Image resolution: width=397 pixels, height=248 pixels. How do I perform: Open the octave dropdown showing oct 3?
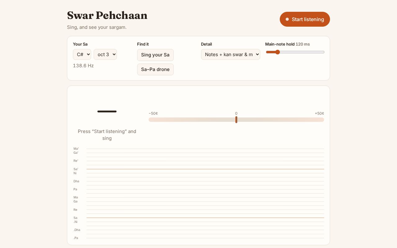click(105, 54)
